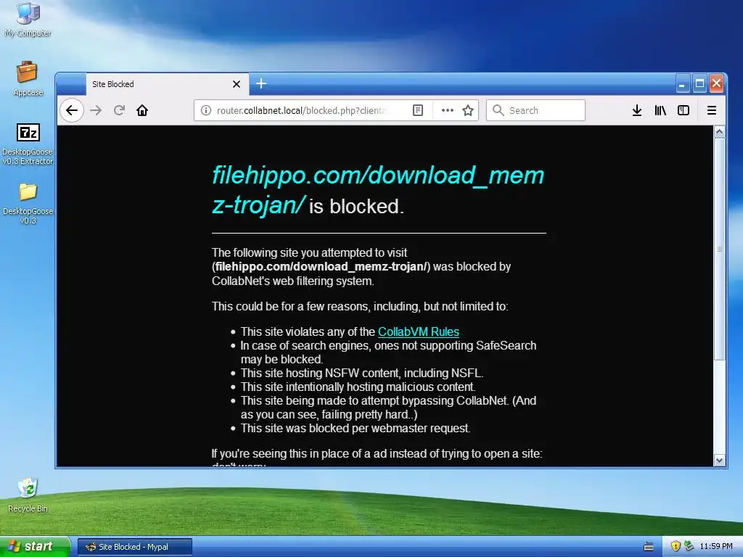
Task: Open My Computer desktop icon
Action: (x=28, y=20)
